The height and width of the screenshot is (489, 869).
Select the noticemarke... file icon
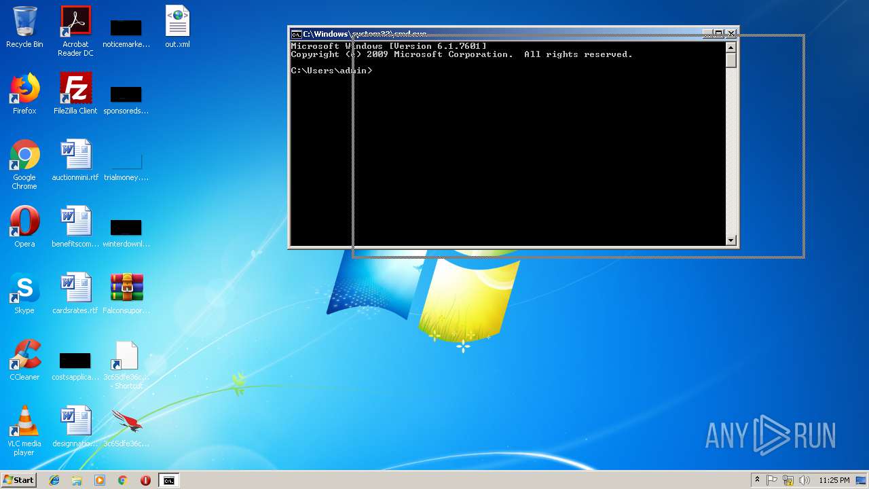126,32
